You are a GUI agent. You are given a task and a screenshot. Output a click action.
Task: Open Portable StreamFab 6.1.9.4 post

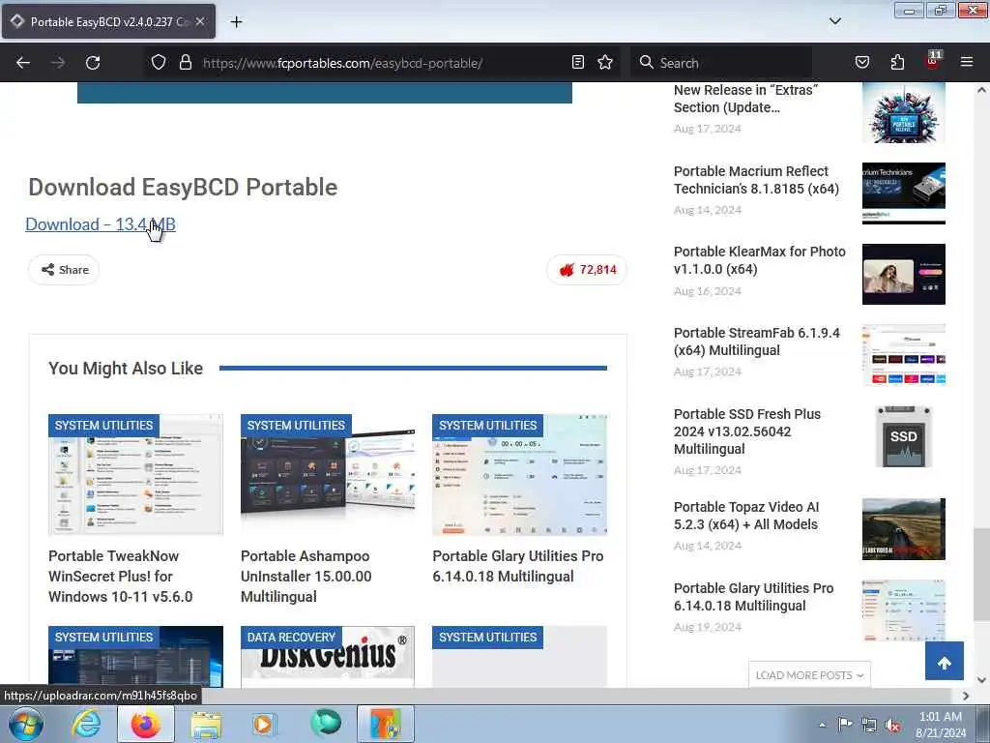coord(756,342)
